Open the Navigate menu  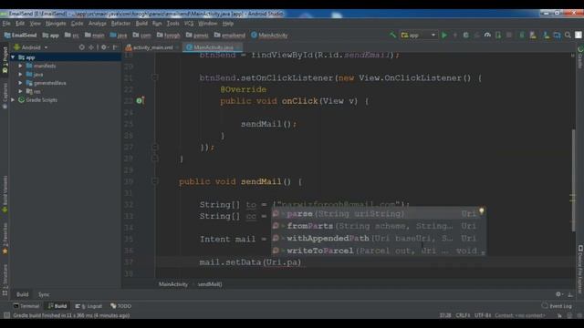(56, 23)
